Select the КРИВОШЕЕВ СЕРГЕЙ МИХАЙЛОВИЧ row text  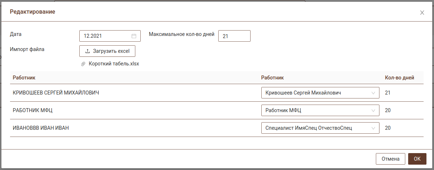[56, 93]
